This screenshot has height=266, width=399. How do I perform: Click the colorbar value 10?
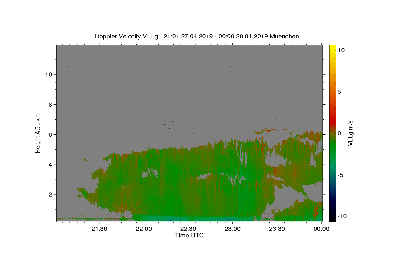341,50
